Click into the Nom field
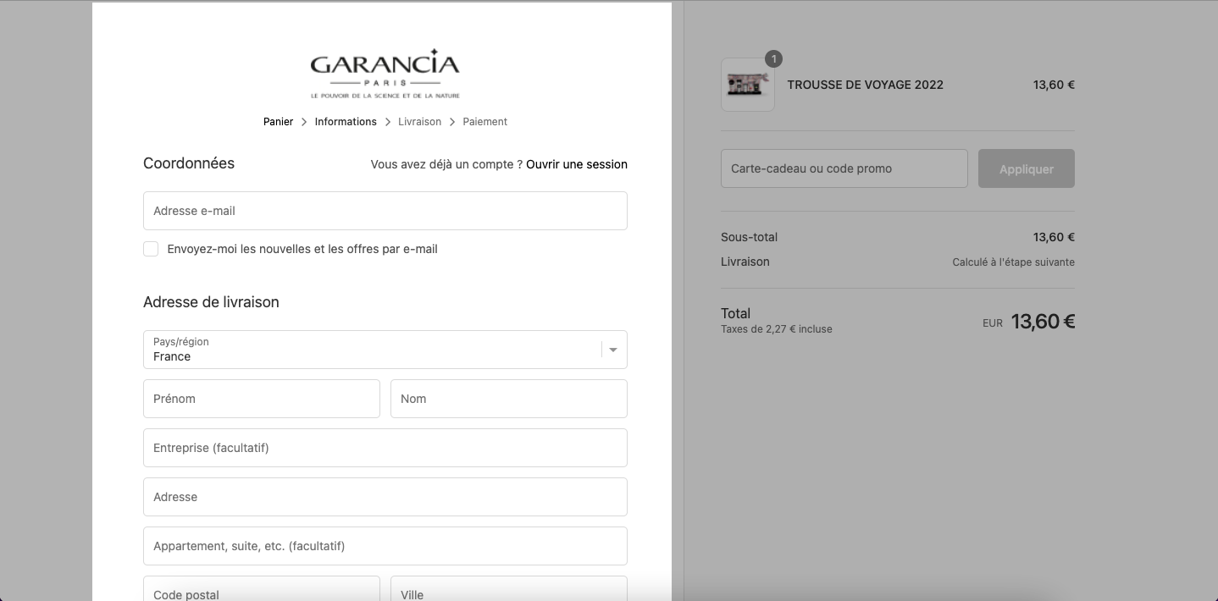Viewport: 1218px width, 601px height. pyautogui.click(x=509, y=399)
